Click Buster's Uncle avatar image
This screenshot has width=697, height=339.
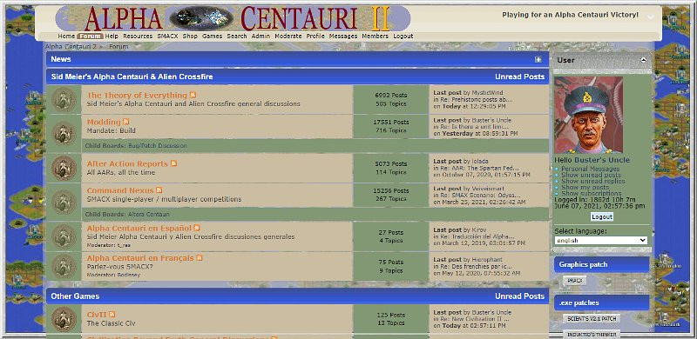589,115
